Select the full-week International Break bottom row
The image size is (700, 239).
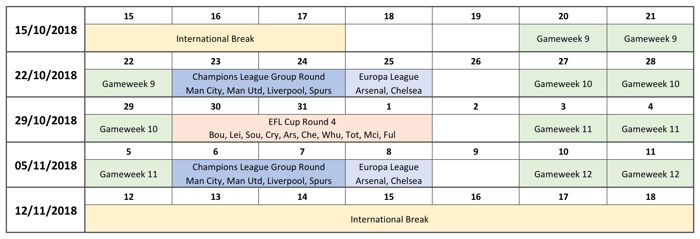[389, 219]
